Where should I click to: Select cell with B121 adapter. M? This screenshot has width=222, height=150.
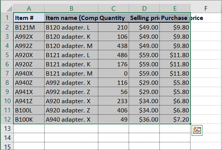[71, 73]
